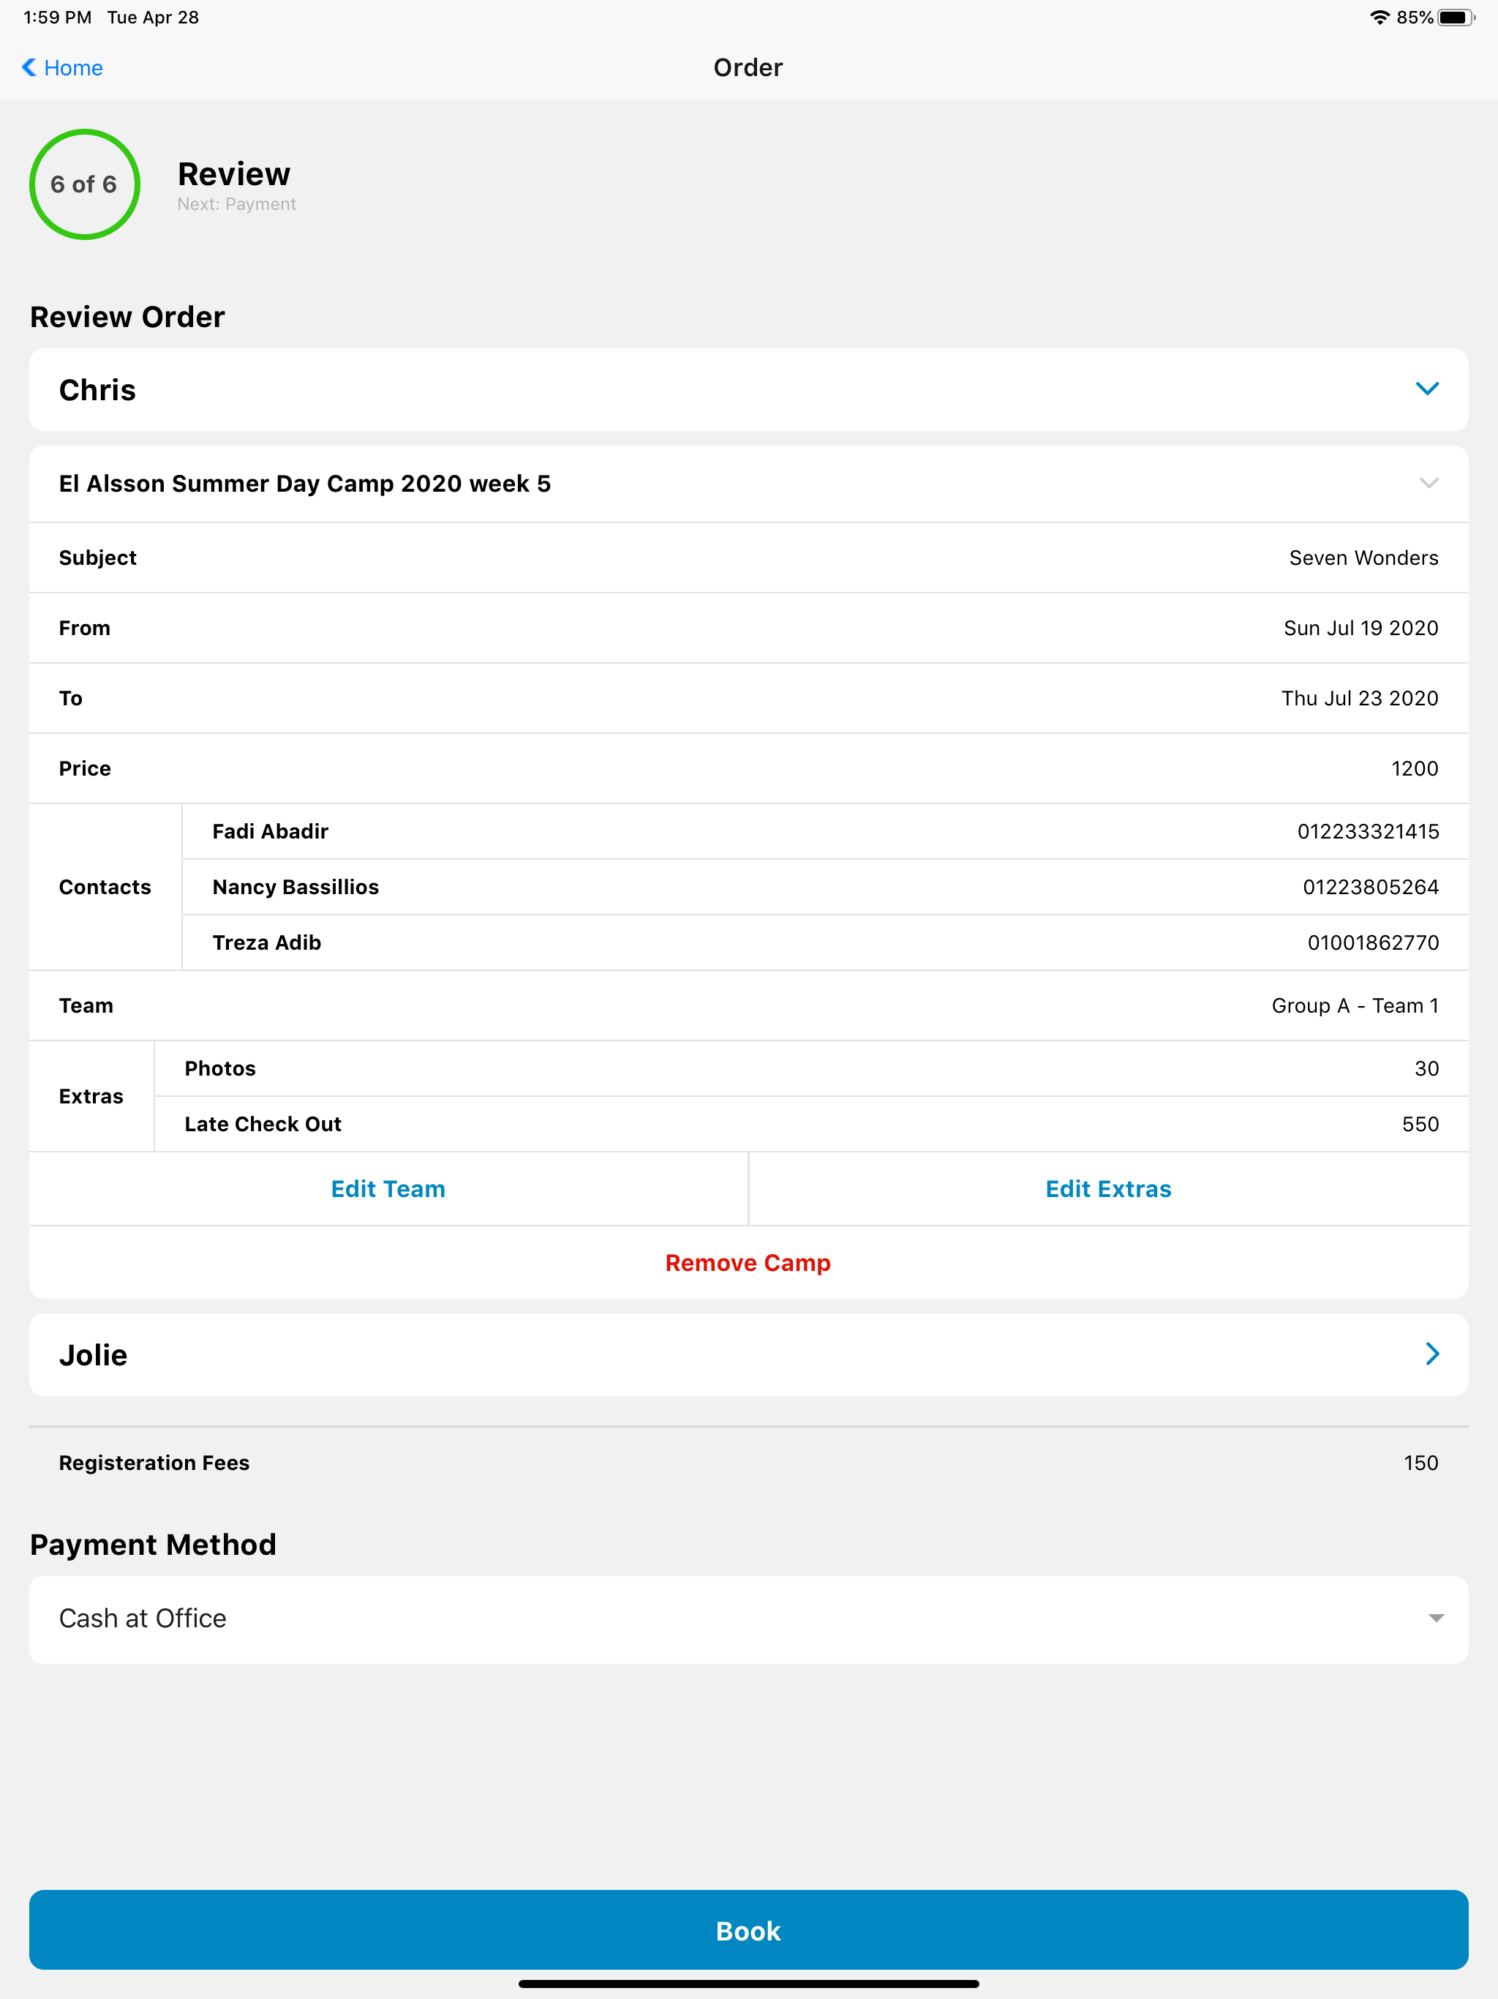Collapse the Chris section chevron
Image resolution: width=1498 pixels, height=1999 pixels.
tap(1426, 389)
